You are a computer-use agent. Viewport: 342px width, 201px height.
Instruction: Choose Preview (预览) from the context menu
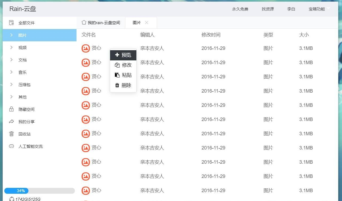[x=123, y=55]
